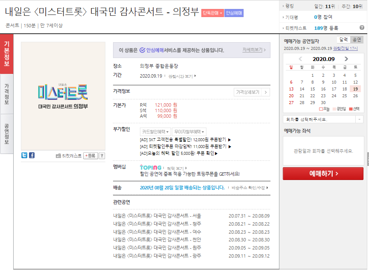Go to previous month in calendar

coord(300,59)
